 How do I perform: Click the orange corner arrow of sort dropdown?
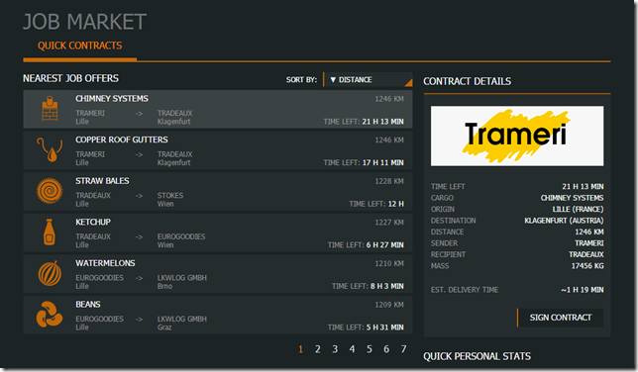409,83
